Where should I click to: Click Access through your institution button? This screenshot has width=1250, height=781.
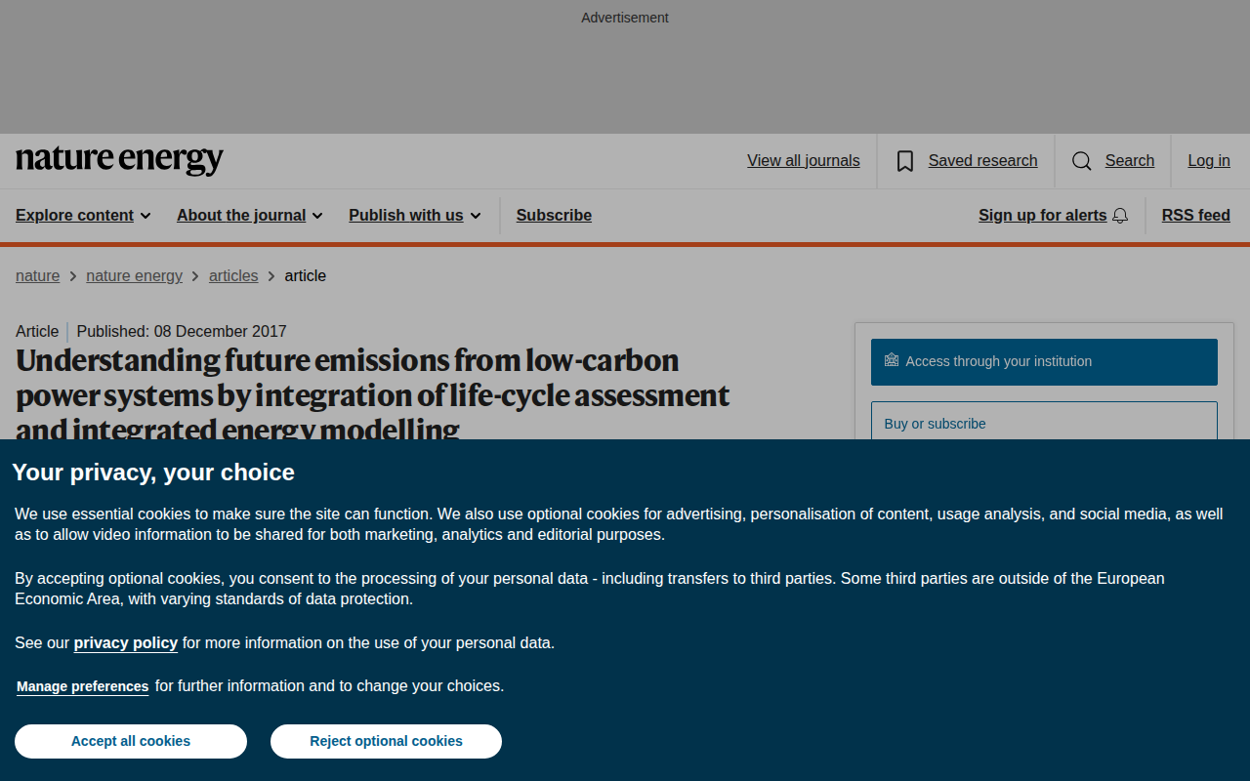point(1044,362)
